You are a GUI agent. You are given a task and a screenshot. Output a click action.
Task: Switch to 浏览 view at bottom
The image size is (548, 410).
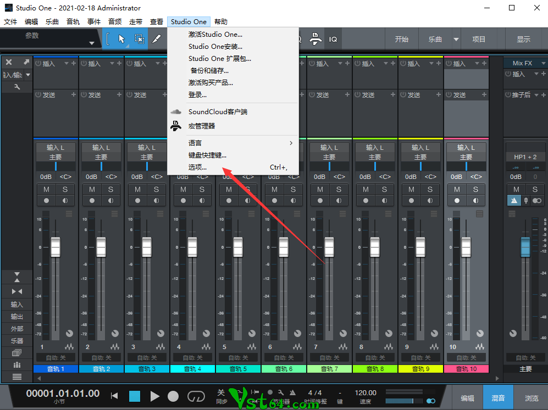[531, 398]
